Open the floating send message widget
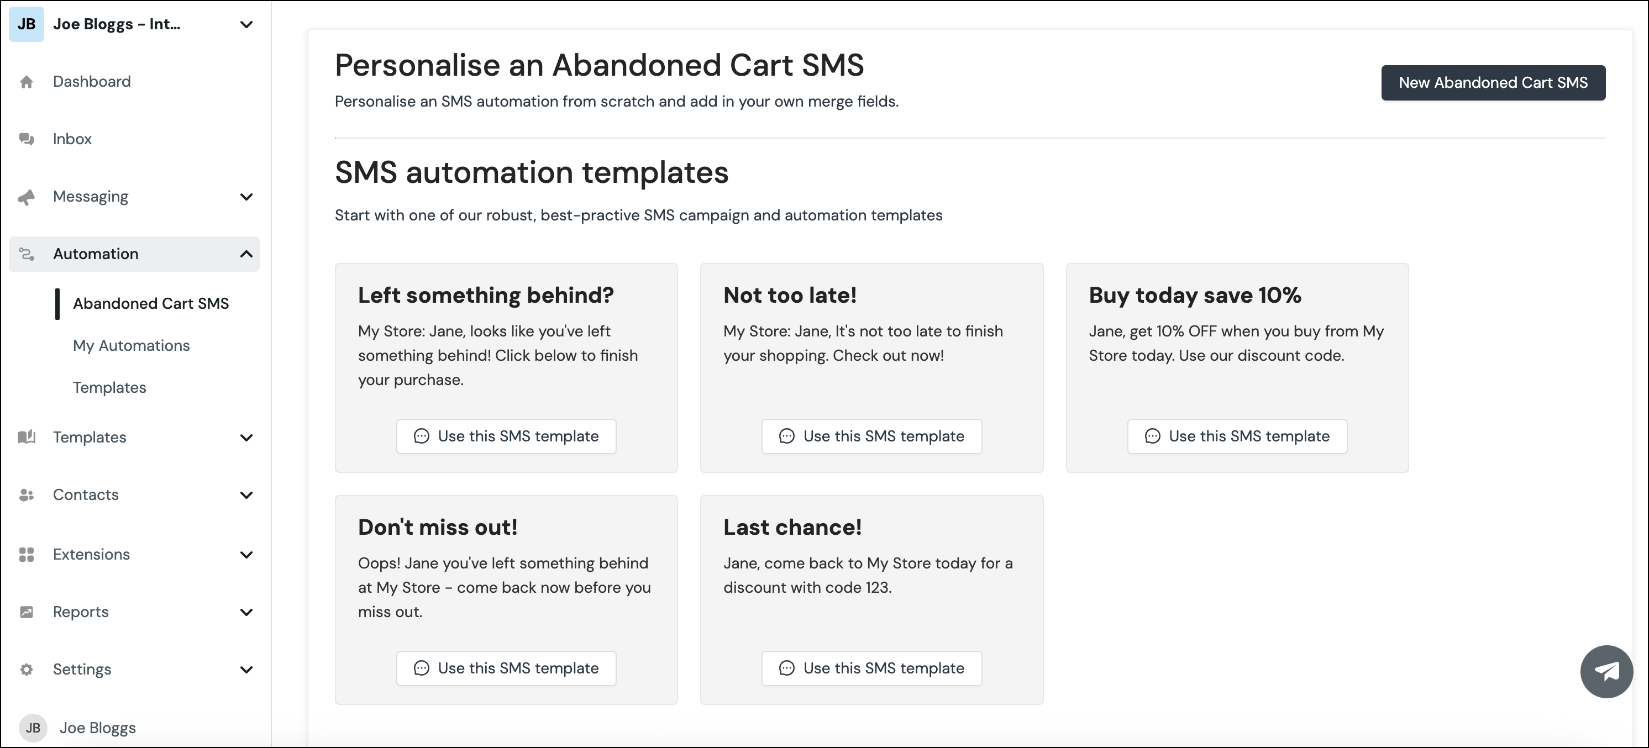This screenshot has width=1649, height=748. 1606,671
